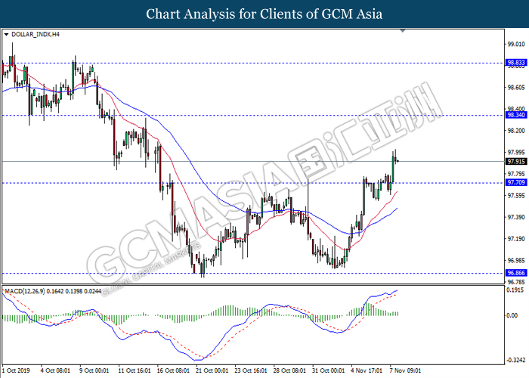Click the 97.190 price axis value

tap(516, 239)
